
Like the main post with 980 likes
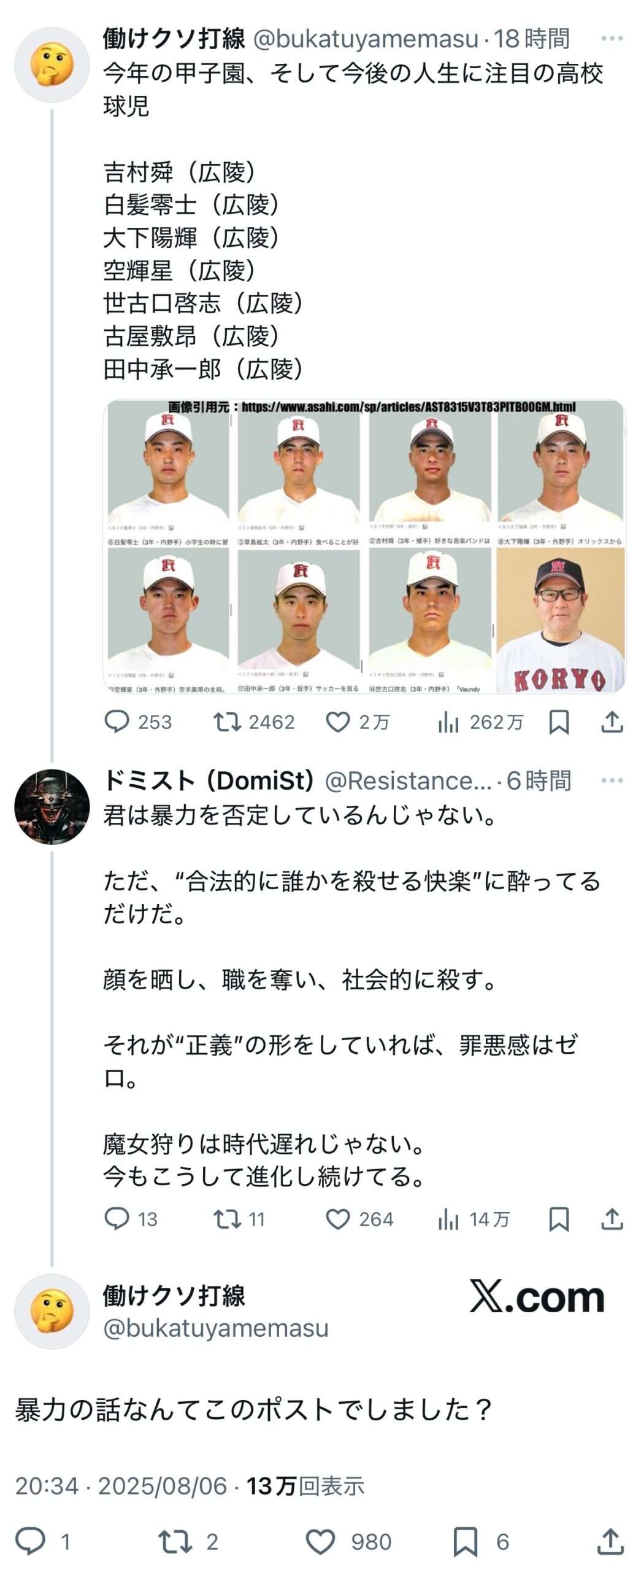320,1541
